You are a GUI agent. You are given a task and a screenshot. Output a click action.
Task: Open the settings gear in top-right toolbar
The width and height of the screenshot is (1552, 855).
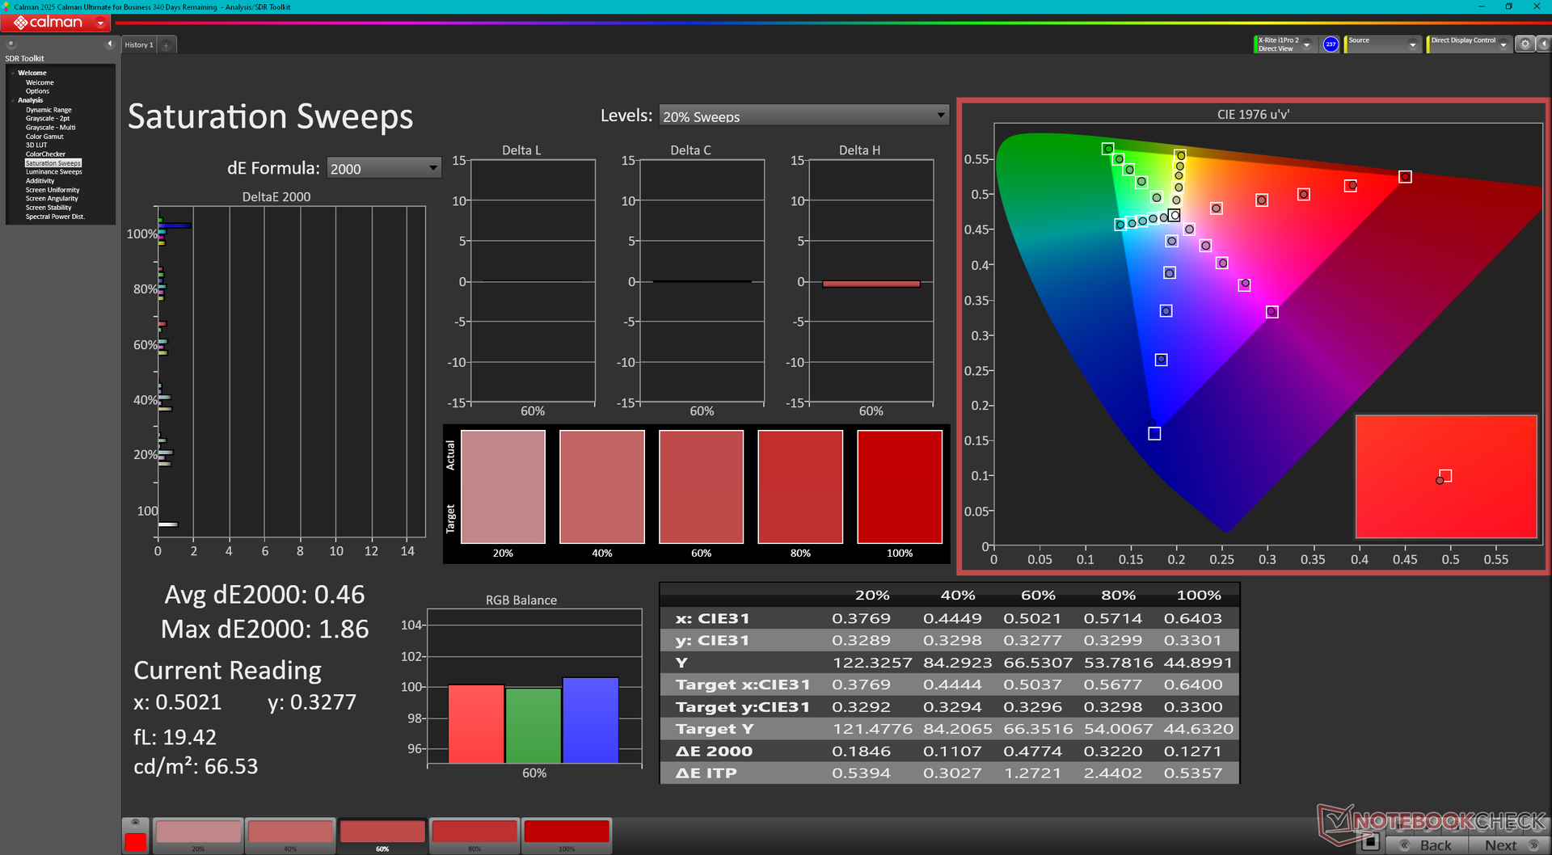point(1525,44)
